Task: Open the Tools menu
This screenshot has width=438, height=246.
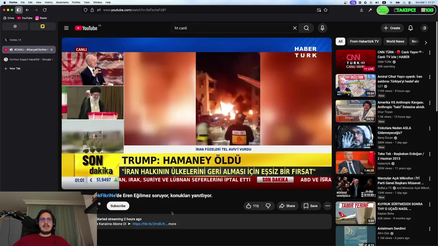Action: 87,2
